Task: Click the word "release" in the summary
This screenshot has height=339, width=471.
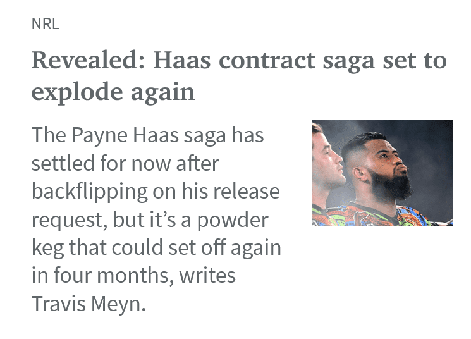Action: click(x=247, y=192)
